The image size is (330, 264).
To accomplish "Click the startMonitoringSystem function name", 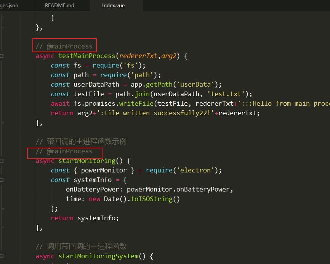I will coord(98,256).
